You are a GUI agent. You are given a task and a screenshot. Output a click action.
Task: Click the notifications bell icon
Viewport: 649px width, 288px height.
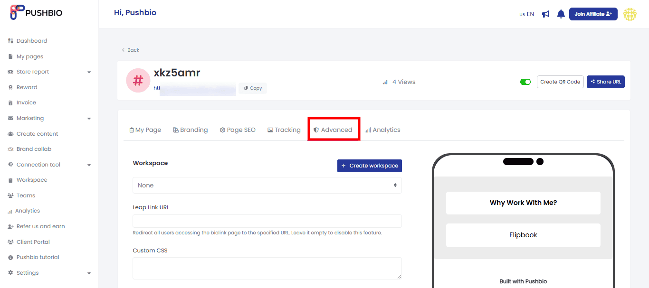pyautogui.click(x=561, y=14)
